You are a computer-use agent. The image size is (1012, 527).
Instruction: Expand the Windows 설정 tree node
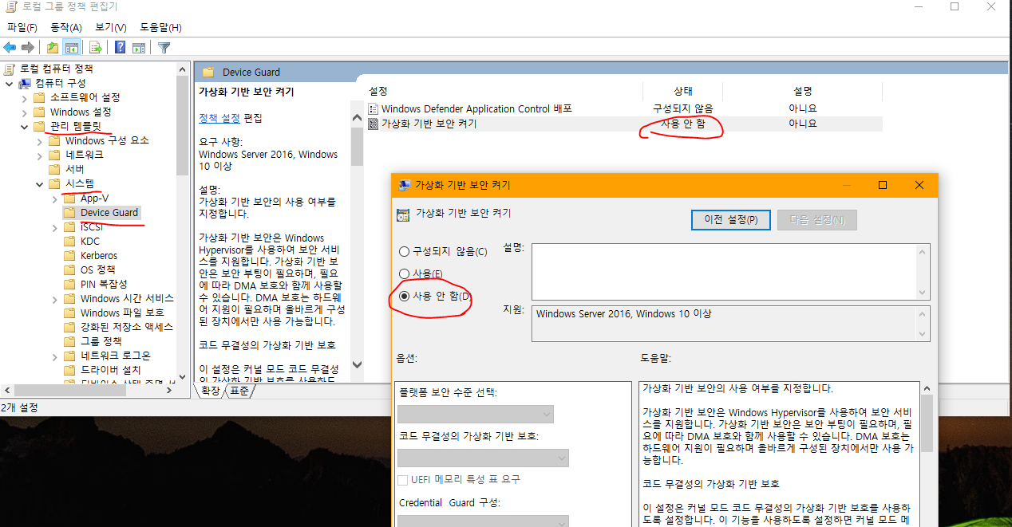pos(24,112)
